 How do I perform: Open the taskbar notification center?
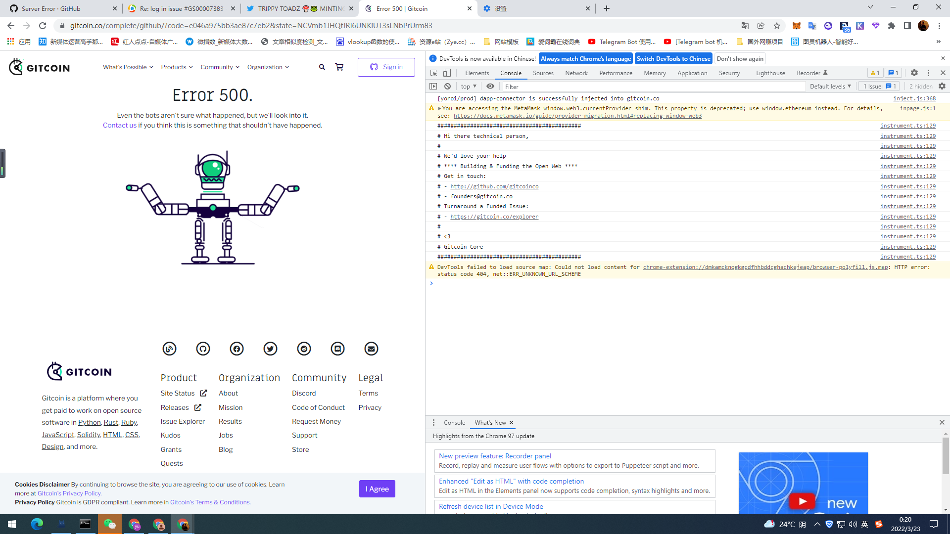pos(934,524)
